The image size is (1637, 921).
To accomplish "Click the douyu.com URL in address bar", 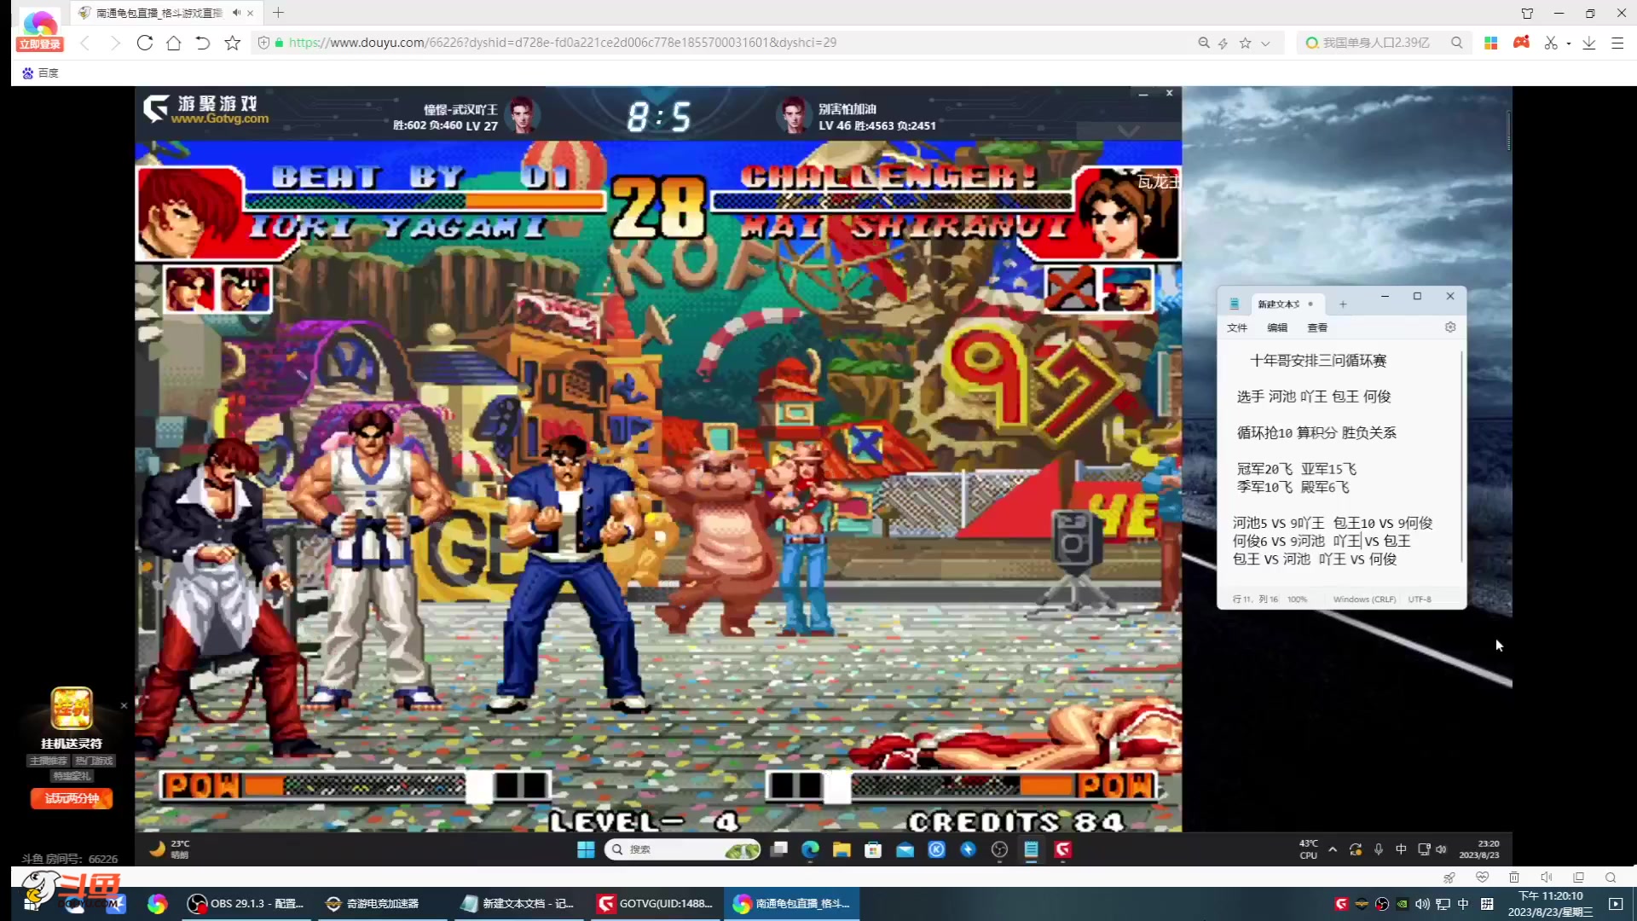I will 563,43.
